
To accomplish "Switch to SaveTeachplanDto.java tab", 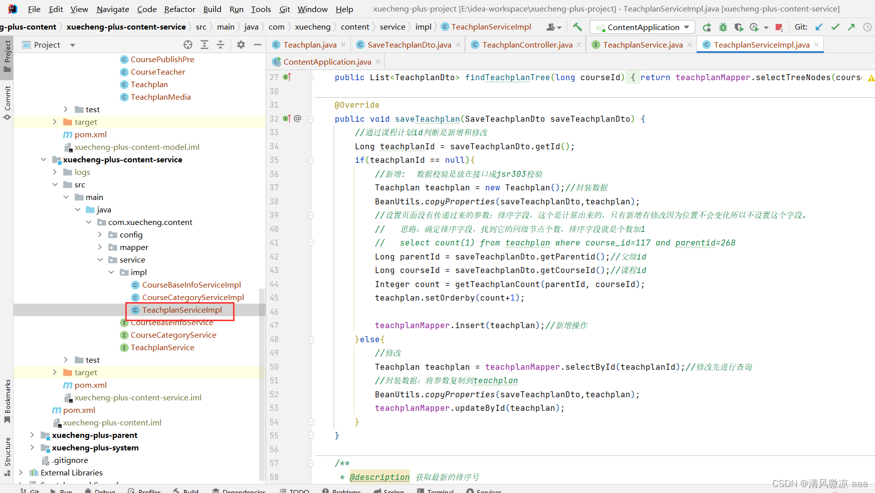I will click(409, 45).
